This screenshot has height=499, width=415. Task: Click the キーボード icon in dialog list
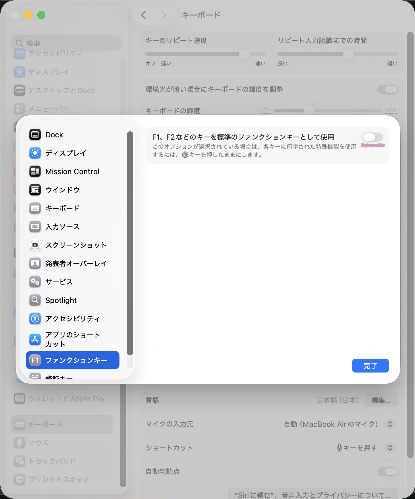coord(35,208)
